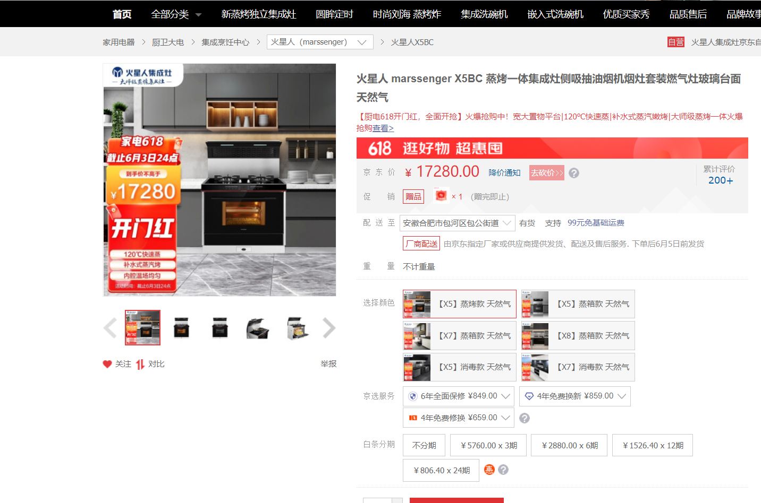This screenshot has width=761, height=503.
Task: Open brand dropdown 火星人 (marssenger)
Action: [320, 42]
